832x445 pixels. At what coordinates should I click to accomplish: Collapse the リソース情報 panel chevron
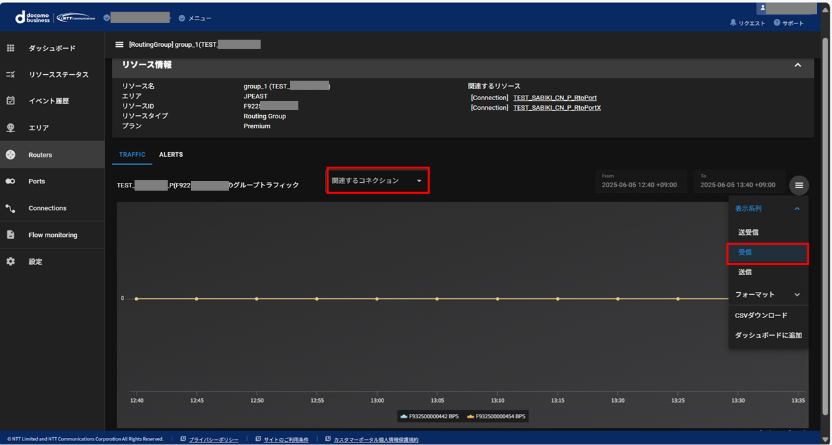tap(798, 65)
